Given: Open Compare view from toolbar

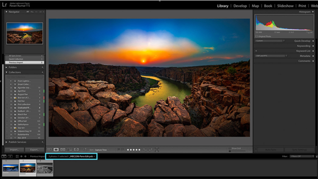Looking at the screenshot, I should pyautogui.click(x=63, y=150).
